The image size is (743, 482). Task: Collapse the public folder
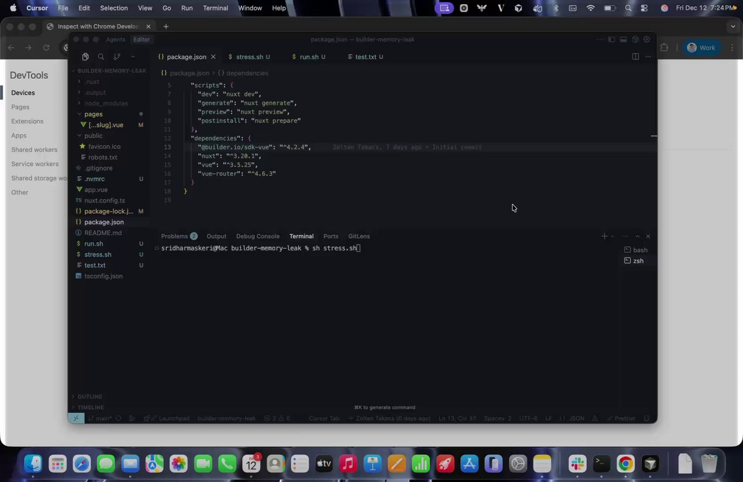pos(109,136)
